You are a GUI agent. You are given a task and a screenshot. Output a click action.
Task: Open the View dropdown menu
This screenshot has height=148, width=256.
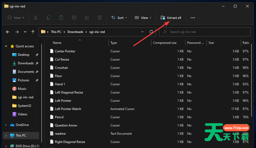click(x=143, y=18)
